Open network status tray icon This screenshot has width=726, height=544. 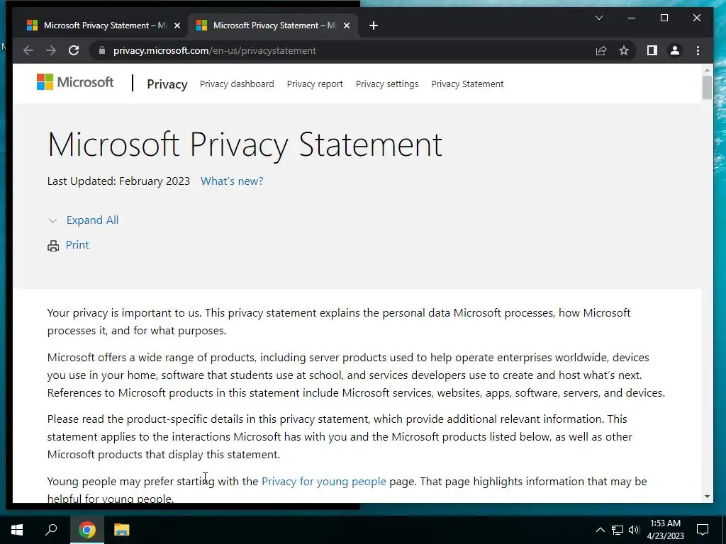(618, 530)
